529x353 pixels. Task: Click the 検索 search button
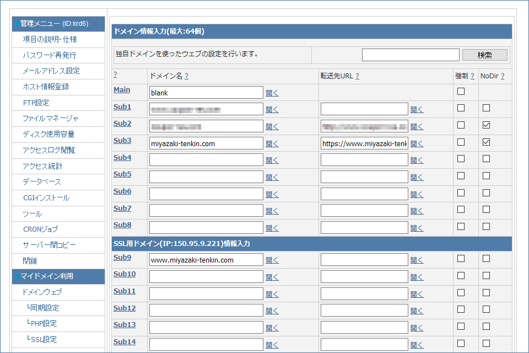pyautogui.click(x=484, y=55)
